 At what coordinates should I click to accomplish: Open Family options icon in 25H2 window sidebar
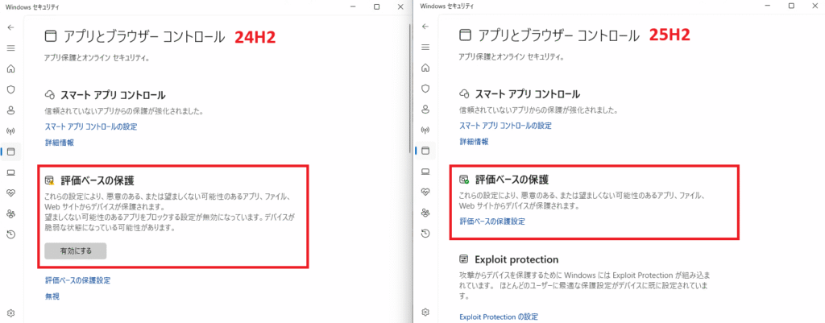[425, 213]
